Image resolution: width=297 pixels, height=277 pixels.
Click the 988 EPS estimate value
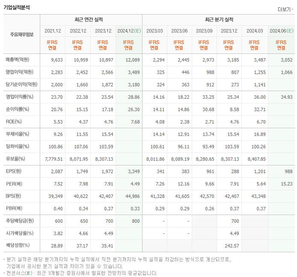click(289, 171)
